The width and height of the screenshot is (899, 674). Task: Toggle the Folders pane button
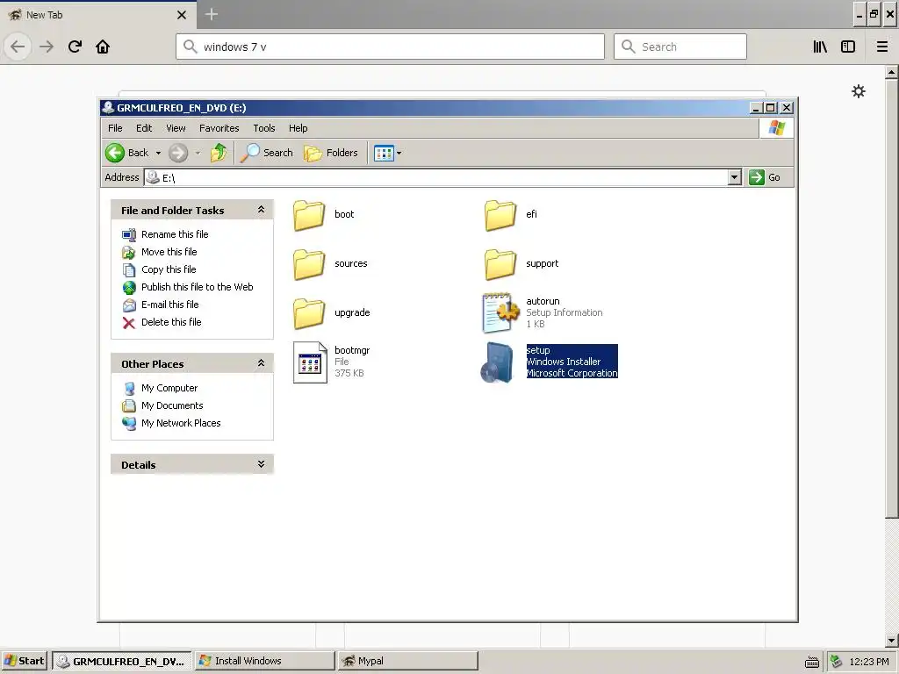pyautogui.click(x=331, y=153)
